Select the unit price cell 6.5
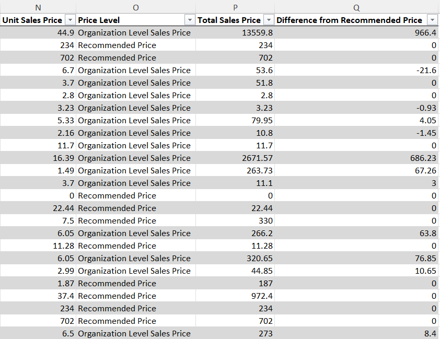 click(38, 333)
